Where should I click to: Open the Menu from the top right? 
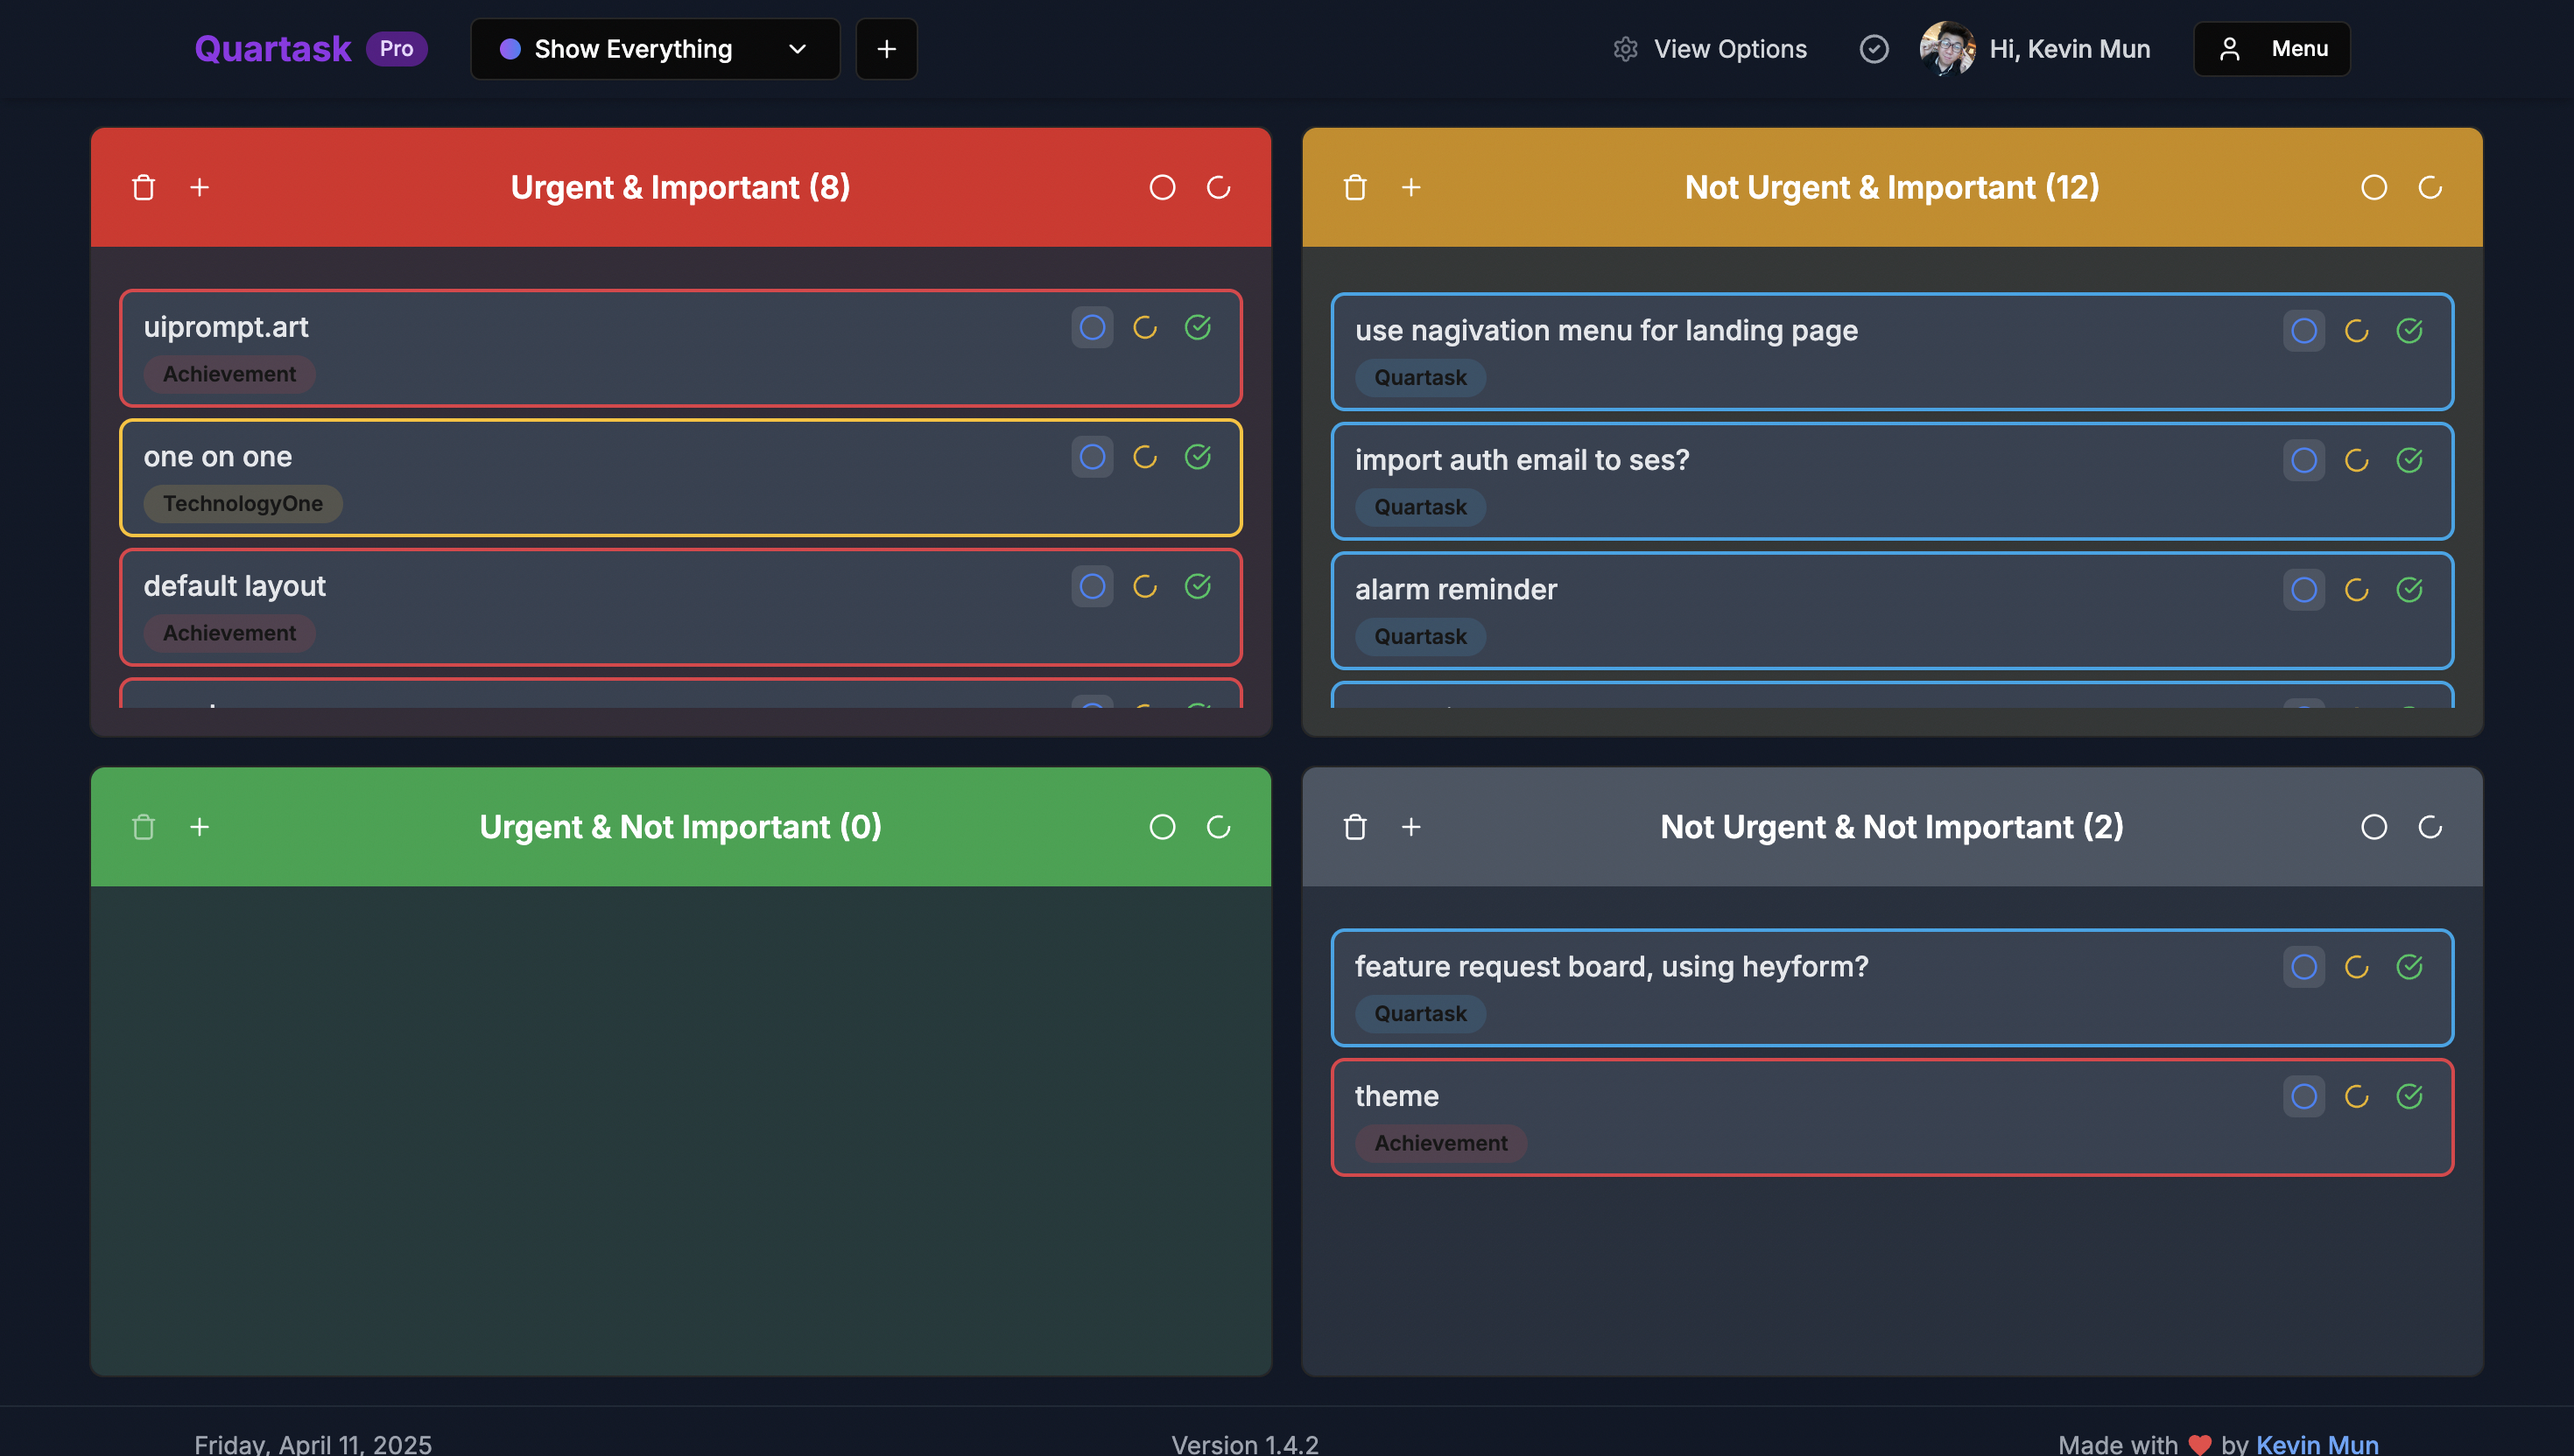pyautogui.click(x=2271, y=48)
